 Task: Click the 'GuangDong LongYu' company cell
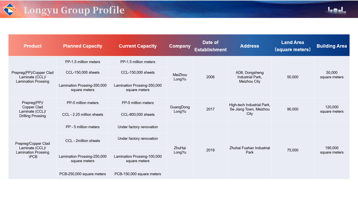tap(180, 109)
